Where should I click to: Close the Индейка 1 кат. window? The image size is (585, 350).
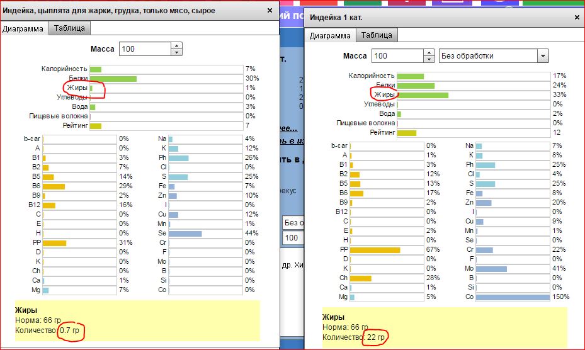[x=577, y=18]
